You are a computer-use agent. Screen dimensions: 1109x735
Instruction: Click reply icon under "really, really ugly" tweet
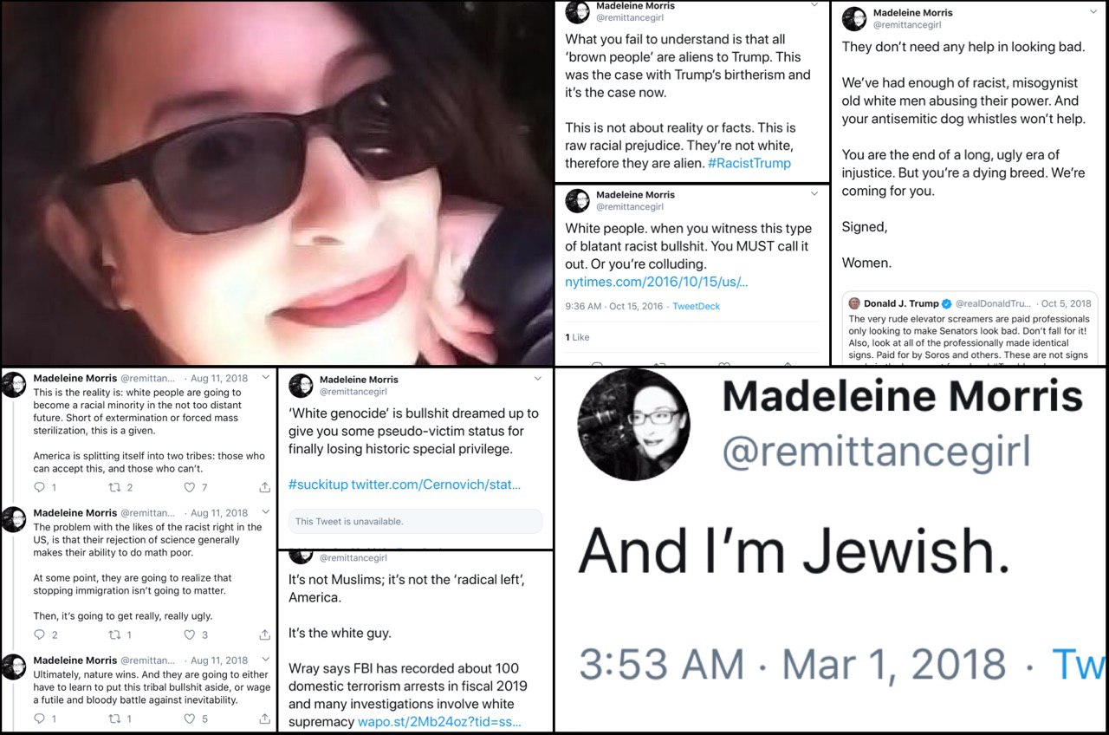click(x=39, y=634)
